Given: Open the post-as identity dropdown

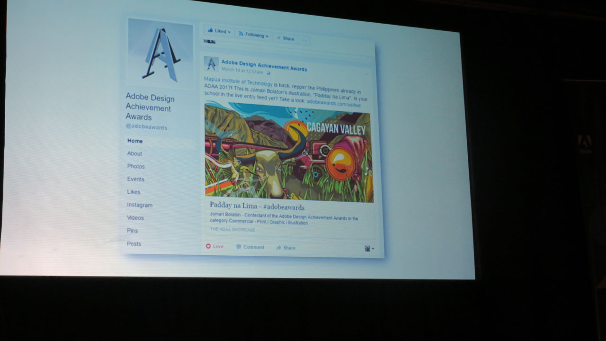Looking at the screenshot, I should pyautogui.click(x=369, y=249).
